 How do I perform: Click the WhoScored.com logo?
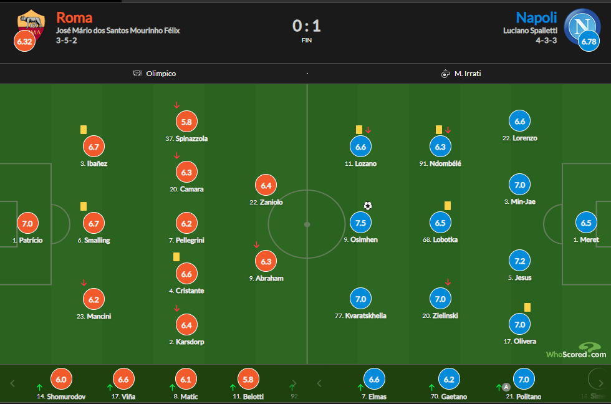[576, 350]
